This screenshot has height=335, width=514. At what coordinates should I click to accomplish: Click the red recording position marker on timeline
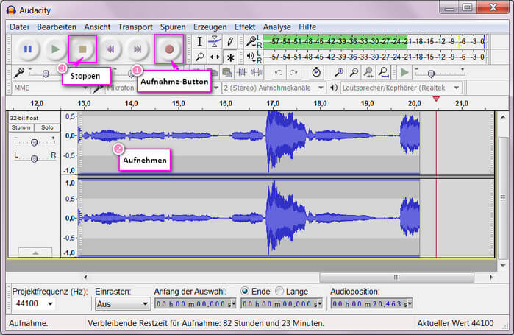coord(436,99)
